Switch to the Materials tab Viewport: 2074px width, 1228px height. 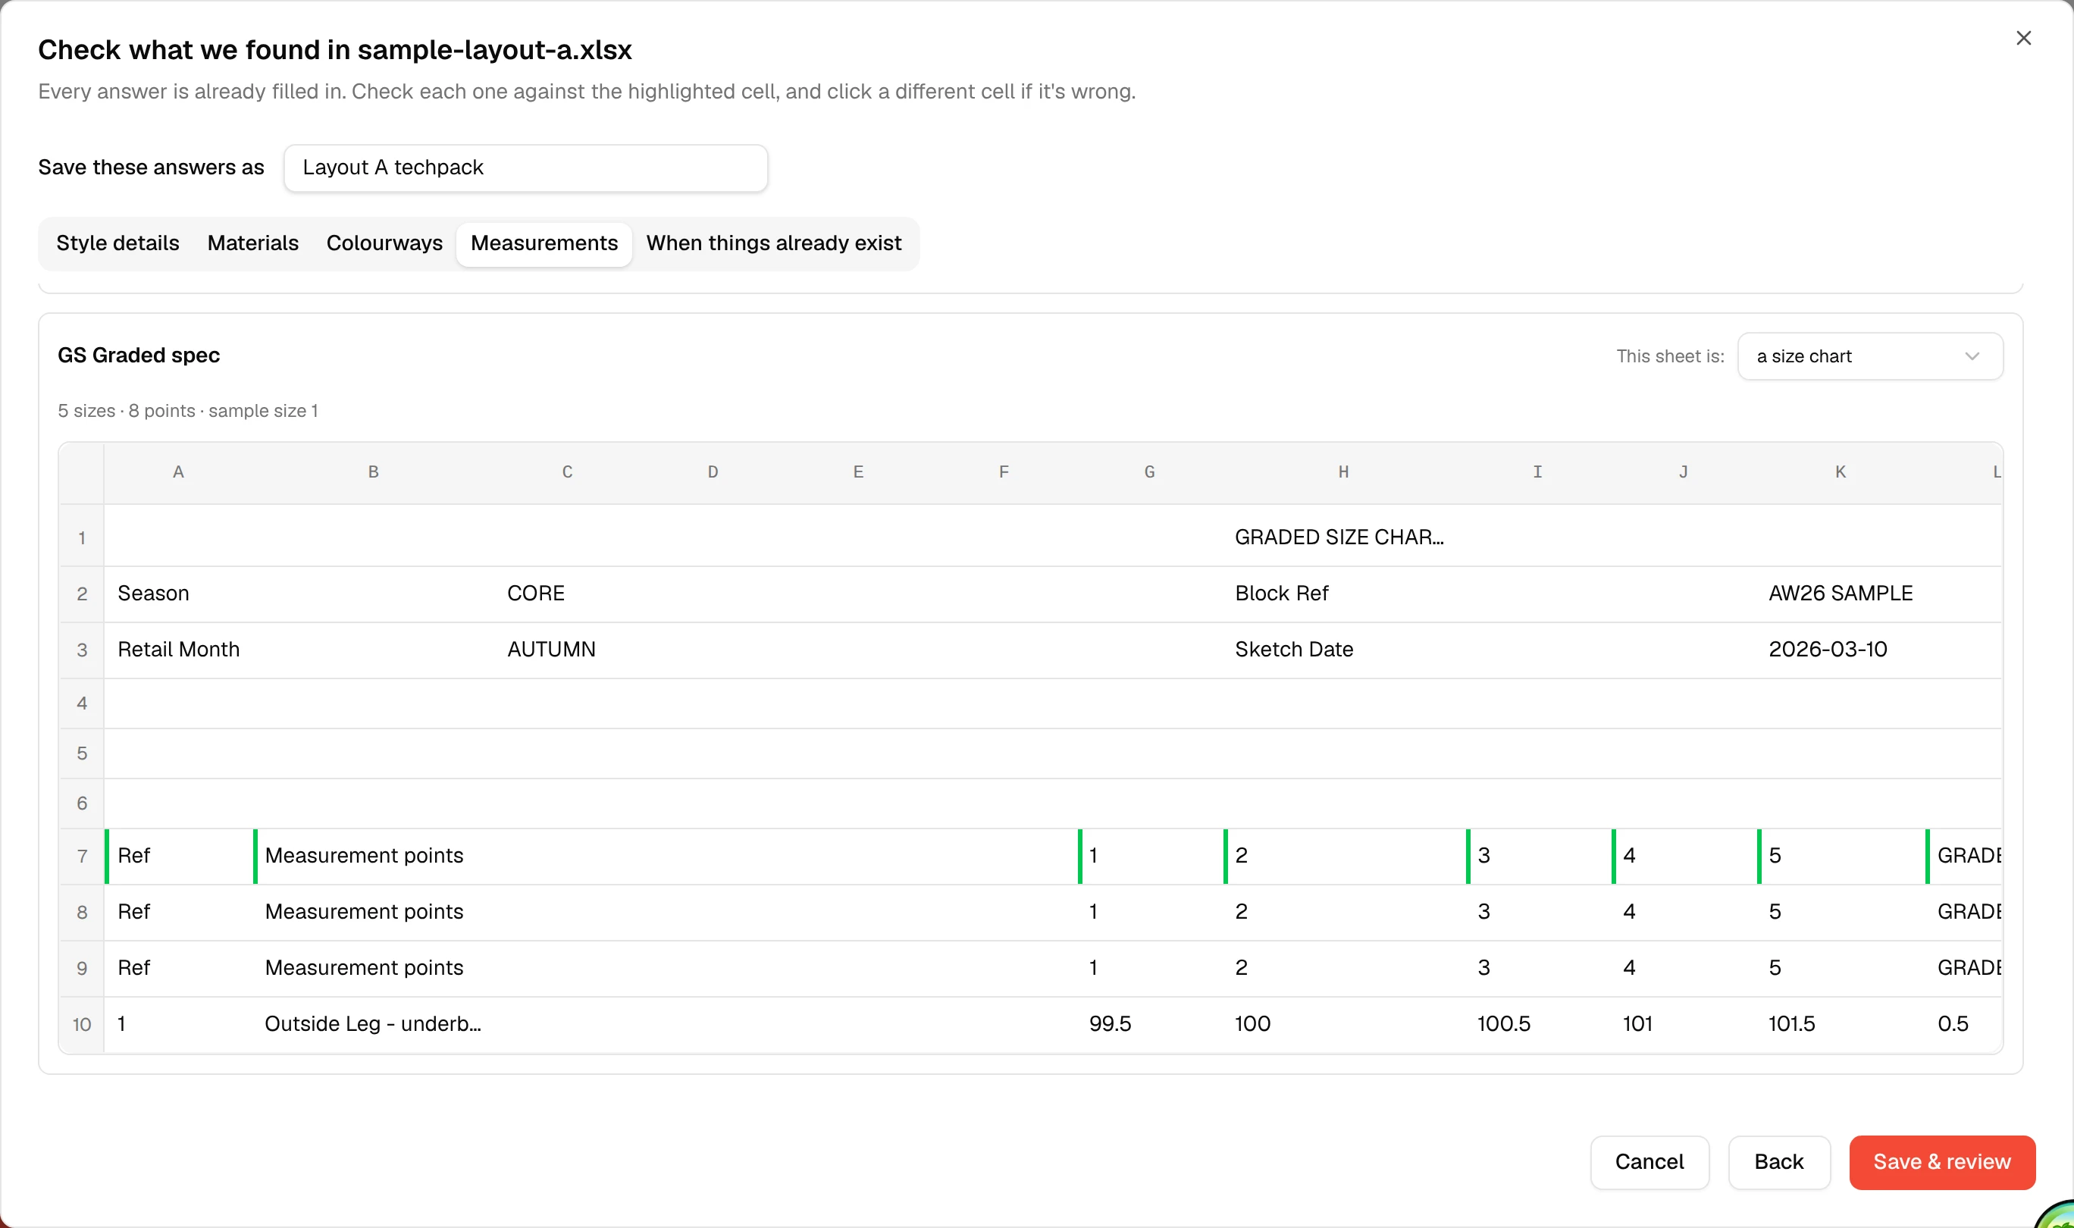253,243
